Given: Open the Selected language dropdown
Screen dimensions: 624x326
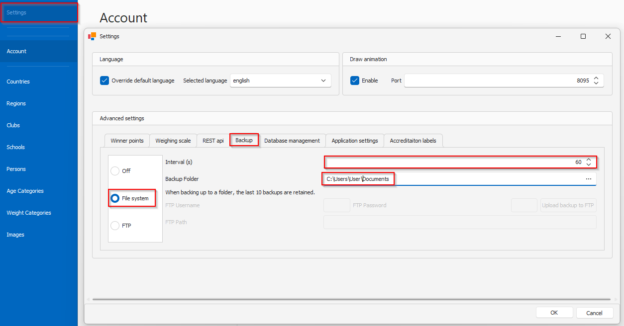Looking at the screenshot, I should click(281, 81).
